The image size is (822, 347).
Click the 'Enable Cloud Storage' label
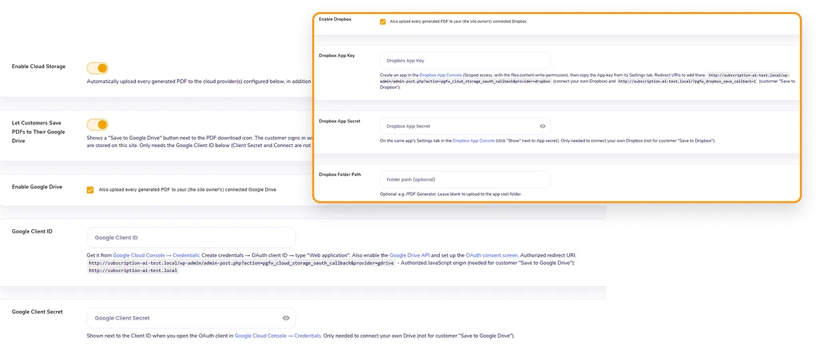coord(39,67)
